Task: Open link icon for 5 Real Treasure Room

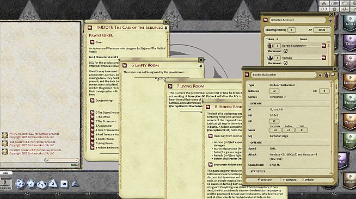Action: (x=92, y=134)
